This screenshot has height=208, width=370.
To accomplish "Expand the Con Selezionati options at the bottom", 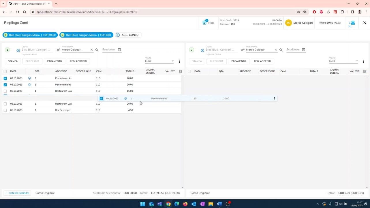I will [x=17, y=193].
